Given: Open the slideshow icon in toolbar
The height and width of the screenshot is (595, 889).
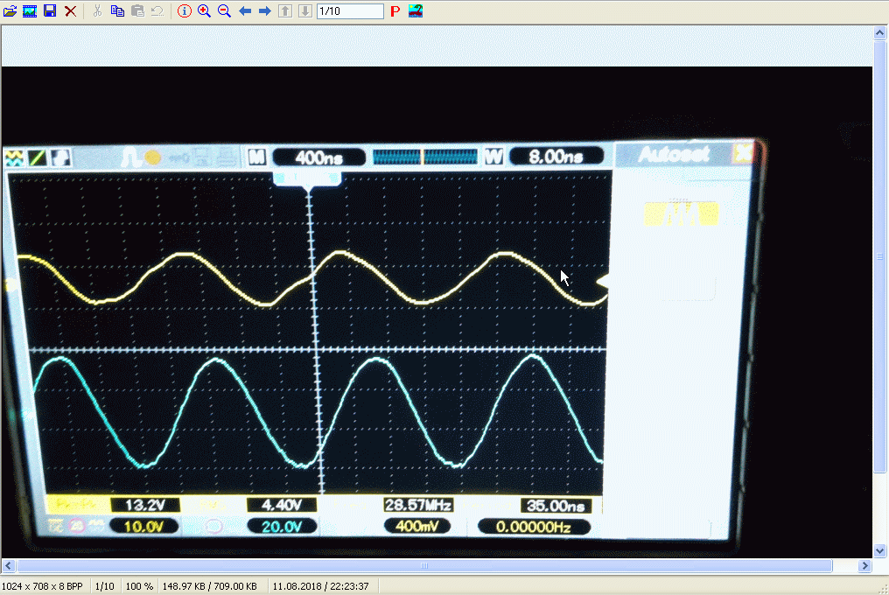Looking at the screenshot, I should (30, 11).
